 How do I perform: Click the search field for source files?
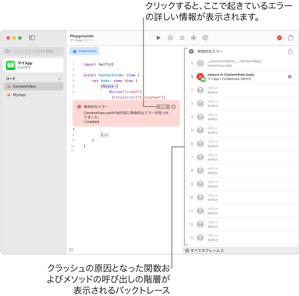point(33,51)
